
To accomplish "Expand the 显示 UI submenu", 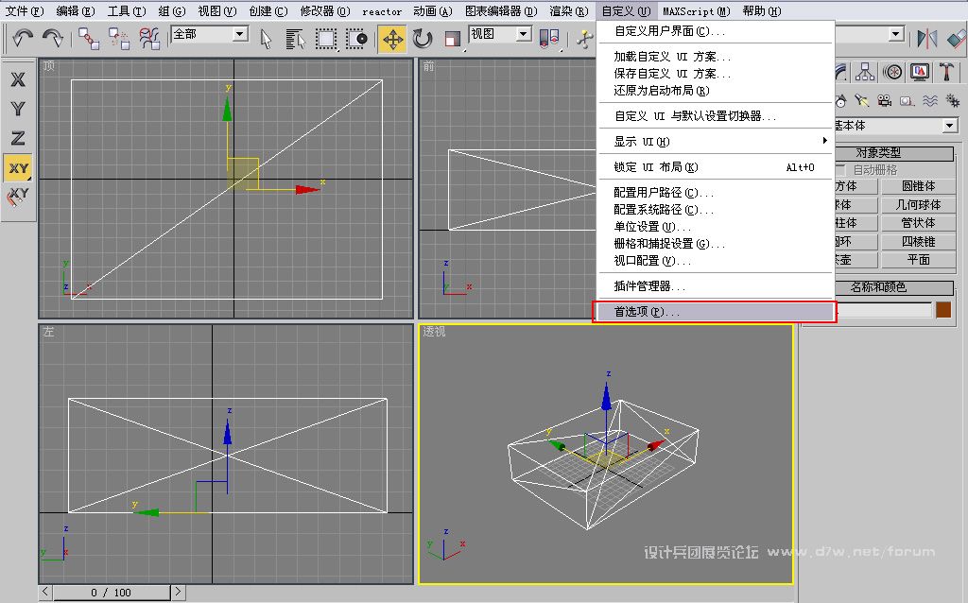I will pyautogui.click(x=715, y=142).
